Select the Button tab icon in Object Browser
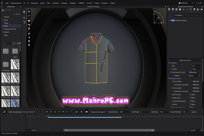204x136 pixels. pos(180,9)
